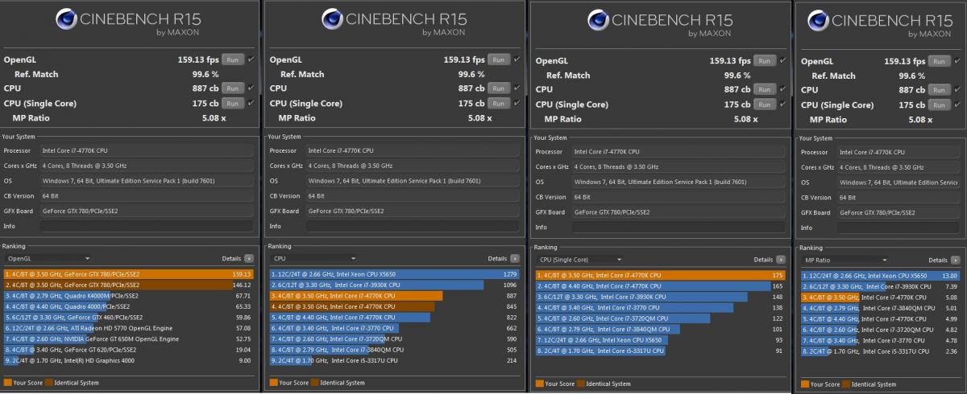The height and width of the screenshot is (394, 967).
Task: Select the i7-3720QM row scoring 122
Action: [x=661, y=318]
